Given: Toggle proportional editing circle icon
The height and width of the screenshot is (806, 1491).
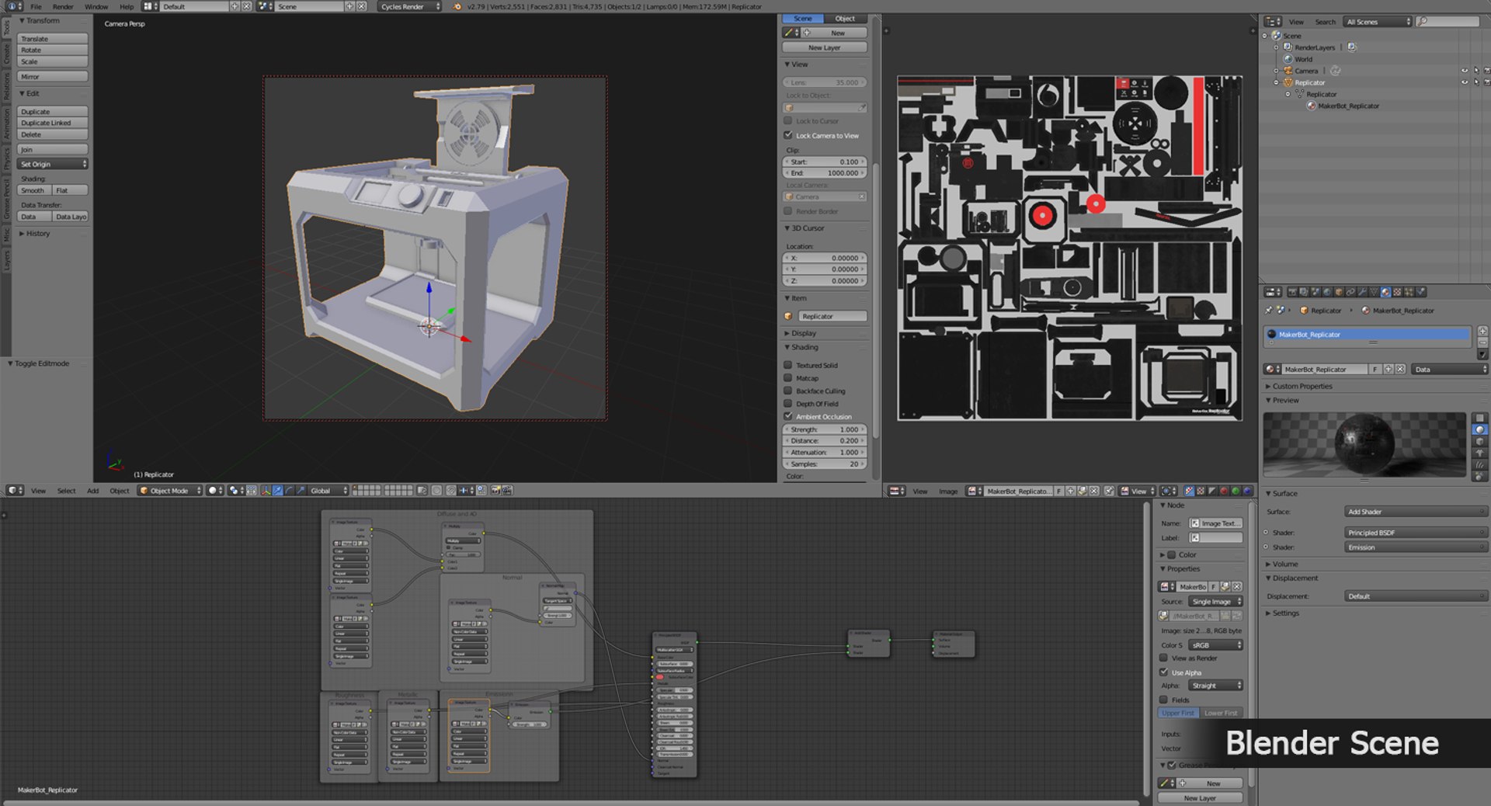Looking at the screenshot, I should (436, 491).
